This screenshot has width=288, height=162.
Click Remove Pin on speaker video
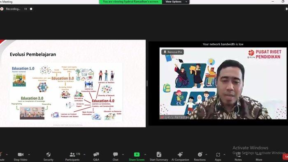[173, 52]
